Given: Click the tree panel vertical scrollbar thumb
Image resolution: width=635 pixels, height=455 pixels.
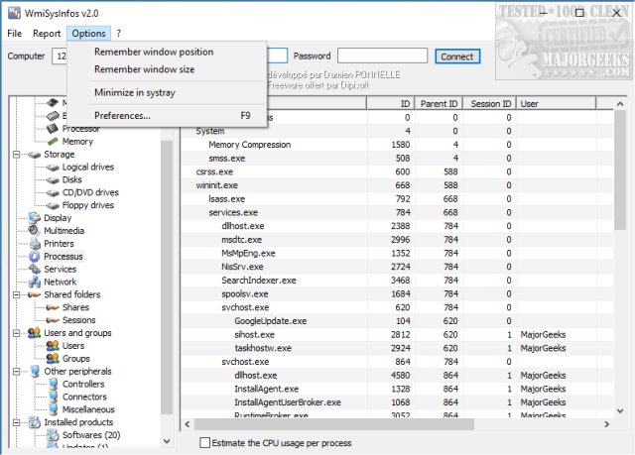Looking at the screenshot, I should click(167, 278).
